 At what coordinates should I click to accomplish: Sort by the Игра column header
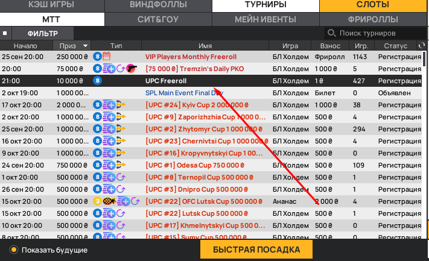[290, 46]
